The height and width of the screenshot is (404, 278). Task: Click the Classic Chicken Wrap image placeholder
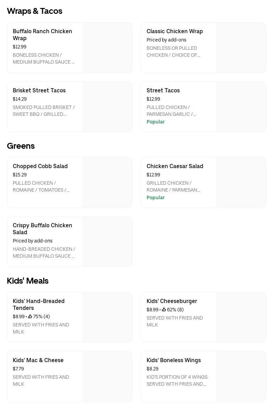pos(241,48)
